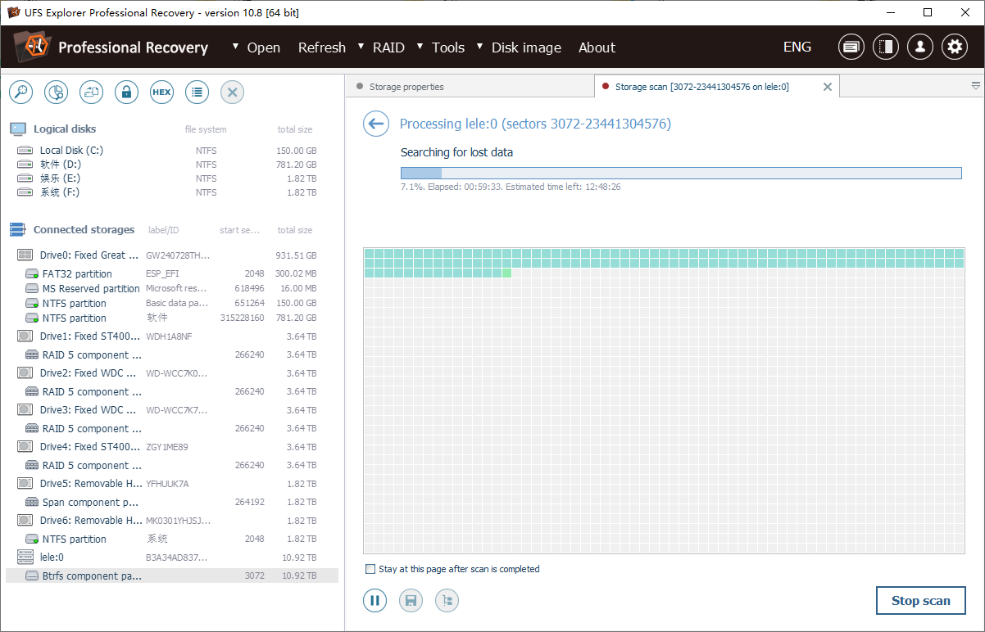This screenshot has width=985, height=632.
Task: Click the Professional Recovery logo icon
Action: click(x=32, y=47)
